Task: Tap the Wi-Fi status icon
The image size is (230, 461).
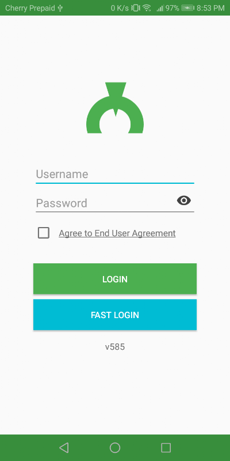Action: (x=147, y=8)
